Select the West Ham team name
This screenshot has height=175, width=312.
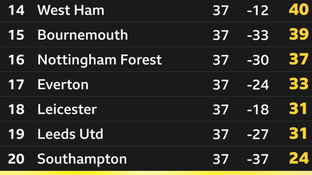click(x=71, y=10)
